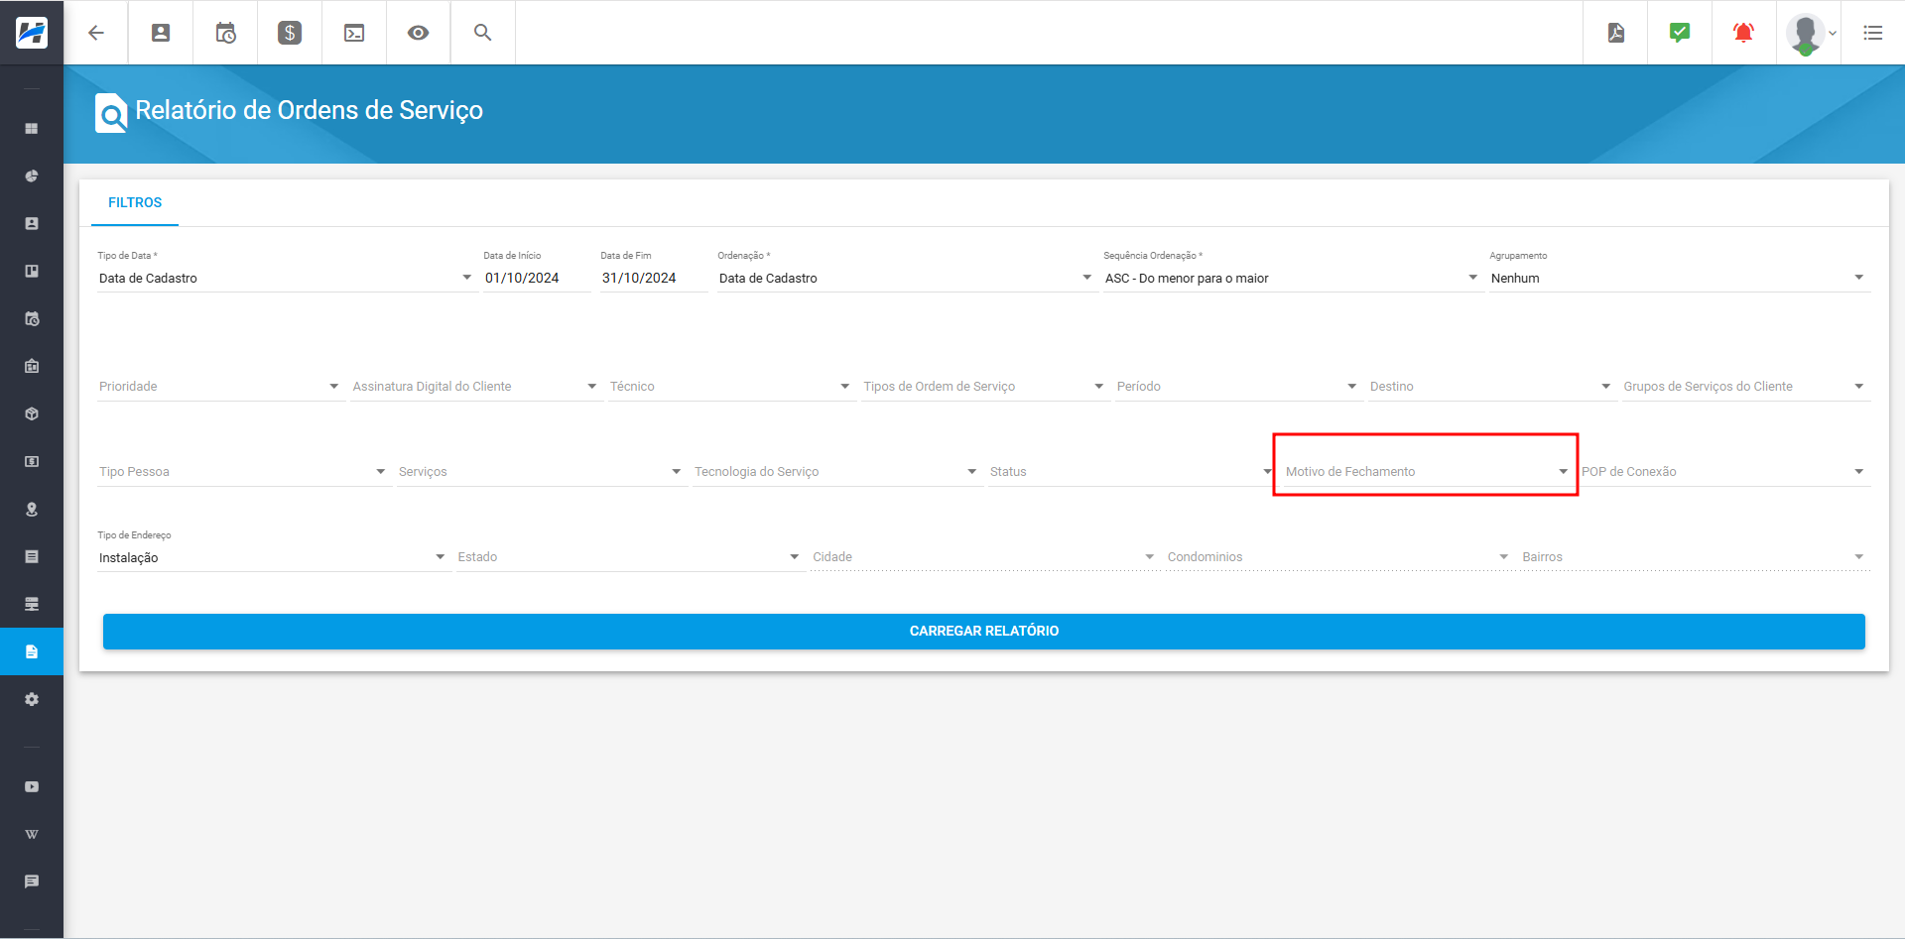
Task: Expand the Agrupamento dropdown
Action: click(x=1678, y=279)
